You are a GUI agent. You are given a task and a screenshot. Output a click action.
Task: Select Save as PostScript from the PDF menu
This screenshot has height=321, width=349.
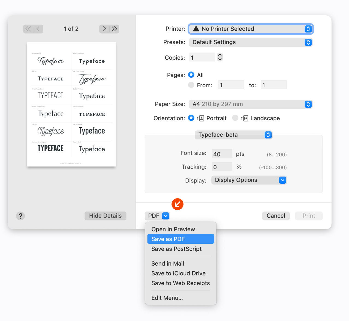pyautogui.click(x=176, y=249)
